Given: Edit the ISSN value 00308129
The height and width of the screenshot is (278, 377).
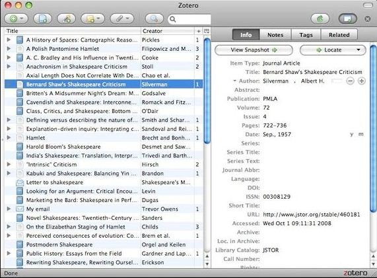Looking at the screenshot, I should [277, 197].
